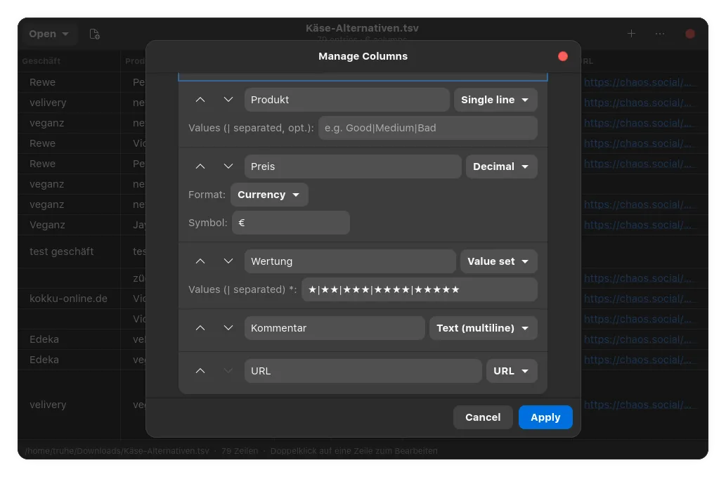
Task: Change Produkt type from Single line
Action: click(x=495, y=99)
